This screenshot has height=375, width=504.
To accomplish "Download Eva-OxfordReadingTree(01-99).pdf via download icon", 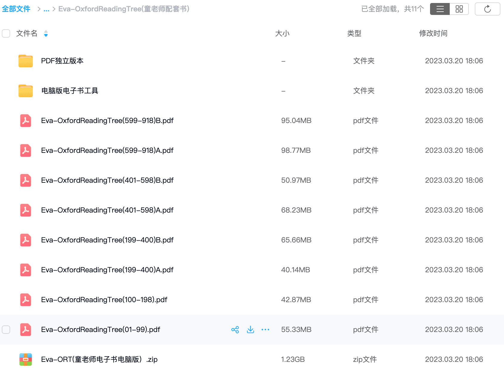I will (x=250, y=329).
